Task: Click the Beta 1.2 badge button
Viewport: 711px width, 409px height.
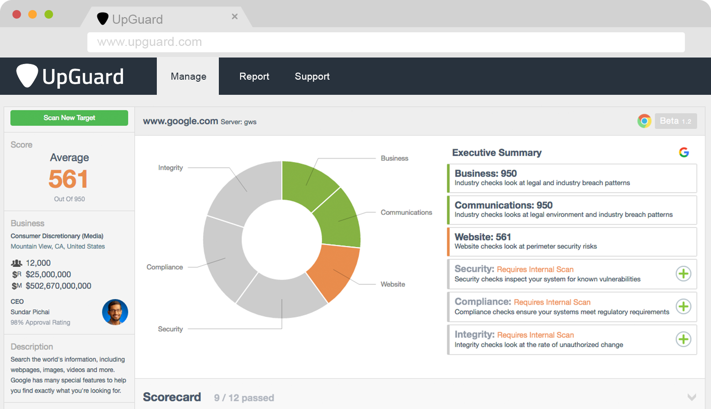Action: click(676, 121)
